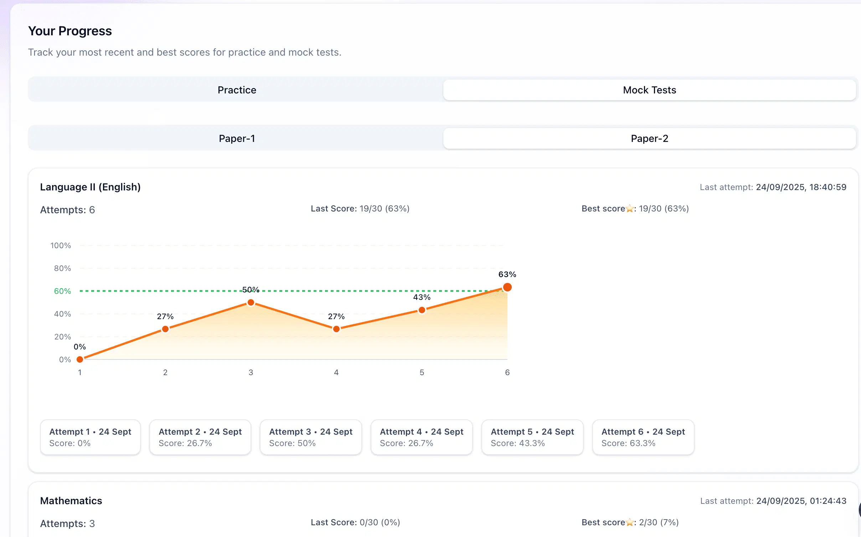The image size is (861, 537).
Task: Select the Mock Tests tab
Action: [x=649, y=90]
